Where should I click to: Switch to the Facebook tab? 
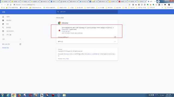point(93,2)
